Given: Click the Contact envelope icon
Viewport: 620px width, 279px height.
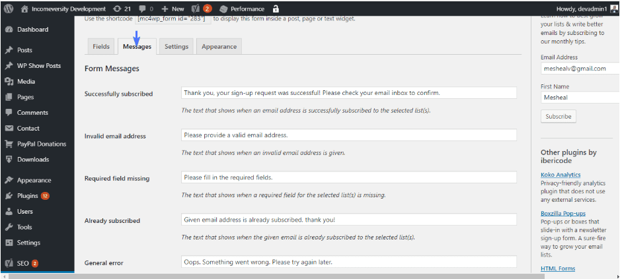Looking at the screenshot, I should [9, 128].
